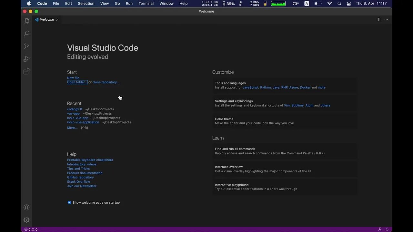The width and height of the screenshot is (413, 232).
Task: Open the Run menu
Action: pos(129,4)
